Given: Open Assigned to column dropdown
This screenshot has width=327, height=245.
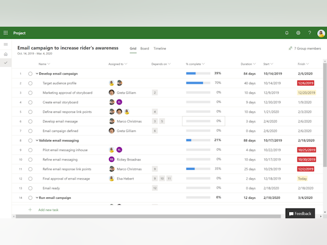Looking at the screenshot, I should pyautogui.click(x=126, y=64).
